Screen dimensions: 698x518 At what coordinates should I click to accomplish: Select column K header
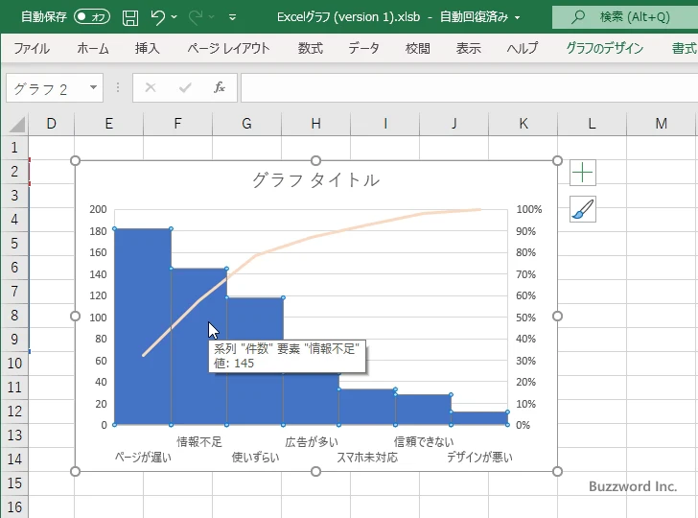coord(523,124)
